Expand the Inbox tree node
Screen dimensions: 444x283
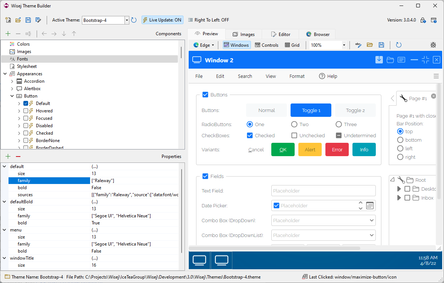(399, 198)
